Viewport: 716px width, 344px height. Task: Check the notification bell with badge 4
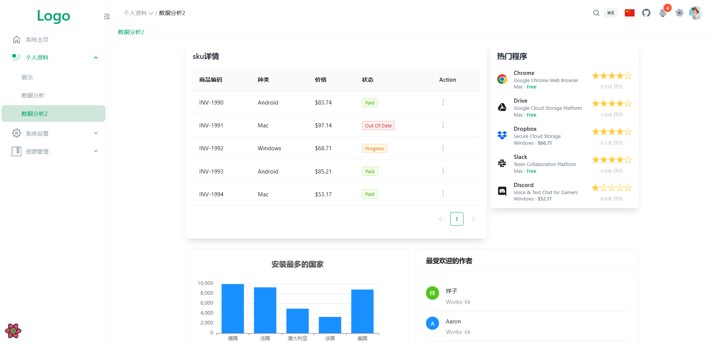pos(663,13)
